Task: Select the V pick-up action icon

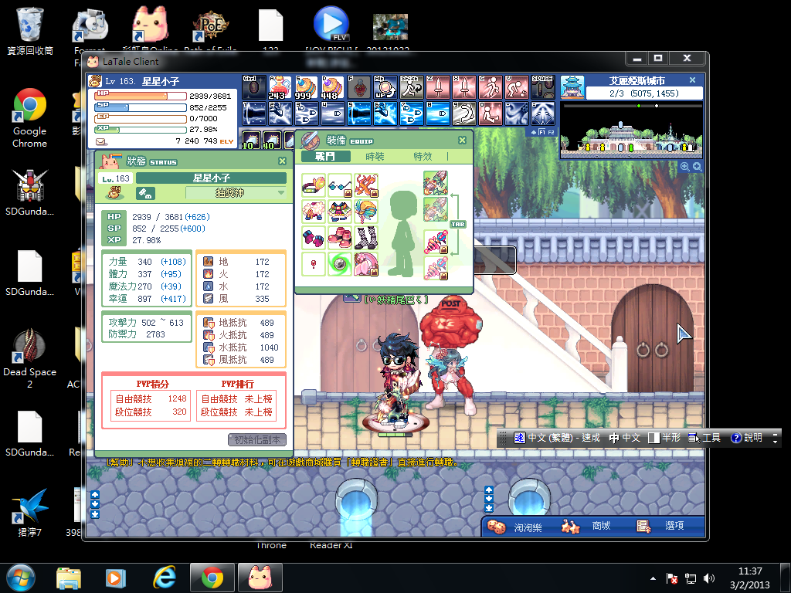Action: [x=517, y=87]
